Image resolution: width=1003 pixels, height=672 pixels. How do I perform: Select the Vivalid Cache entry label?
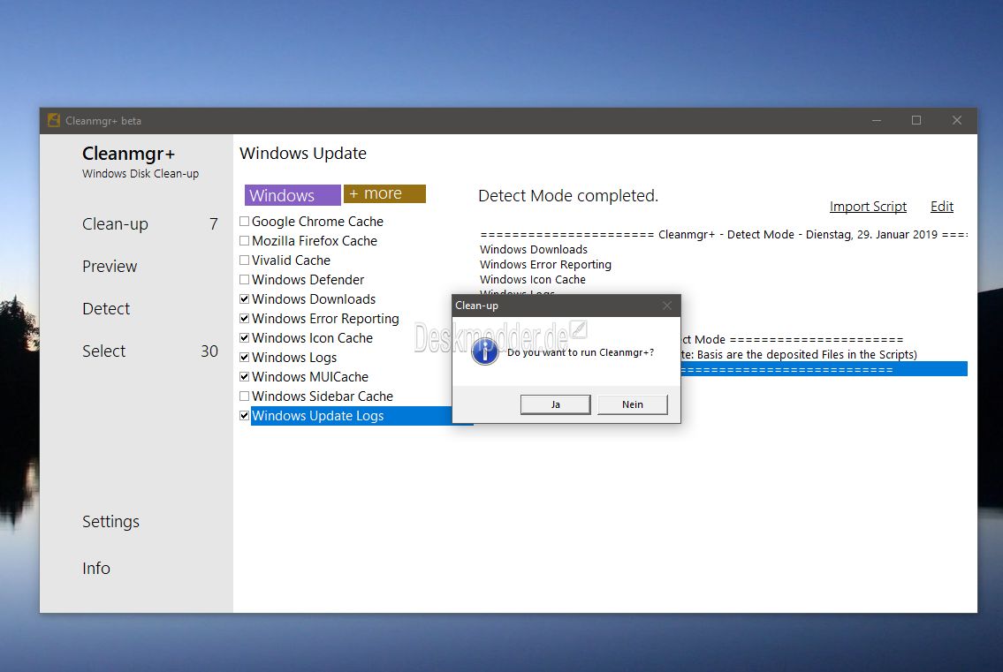click(x=291, y=260)
